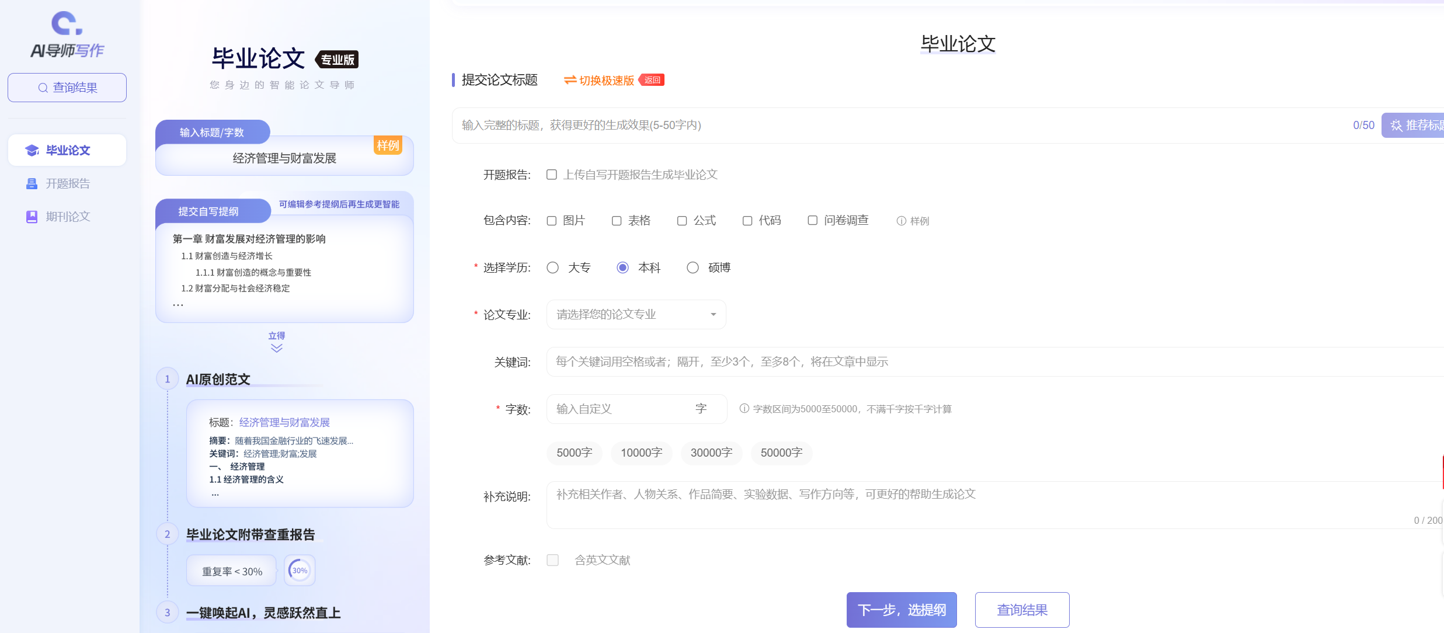Click the AI导师写作 logo
The height and width of the screenshot is (633, 1444).
pos(66,33)
